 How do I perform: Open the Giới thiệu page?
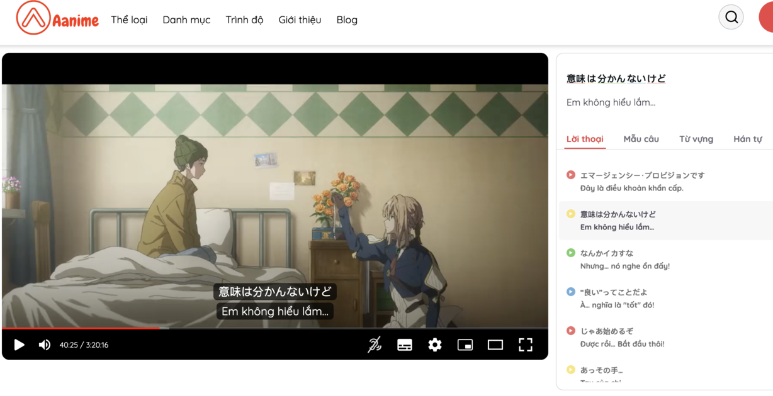pyautogui.click(x=300, y=19)
